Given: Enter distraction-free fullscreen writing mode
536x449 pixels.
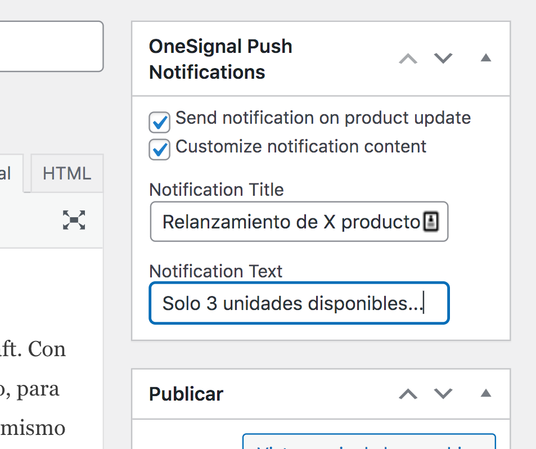Looking at the screenshot, I should coord(74,221).
